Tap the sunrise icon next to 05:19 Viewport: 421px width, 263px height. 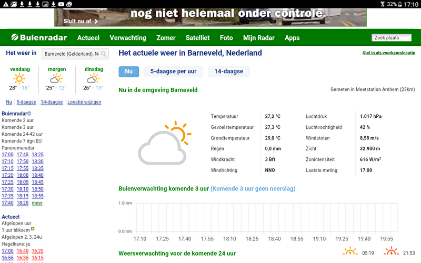350,251
